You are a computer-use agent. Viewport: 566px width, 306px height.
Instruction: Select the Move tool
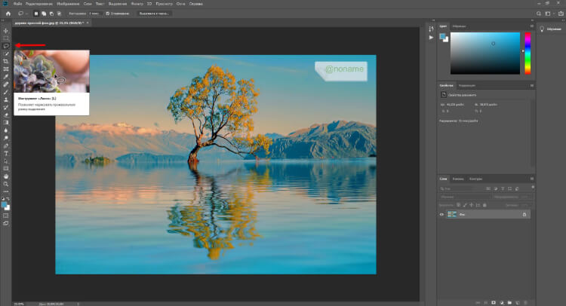tap(6, 31)
